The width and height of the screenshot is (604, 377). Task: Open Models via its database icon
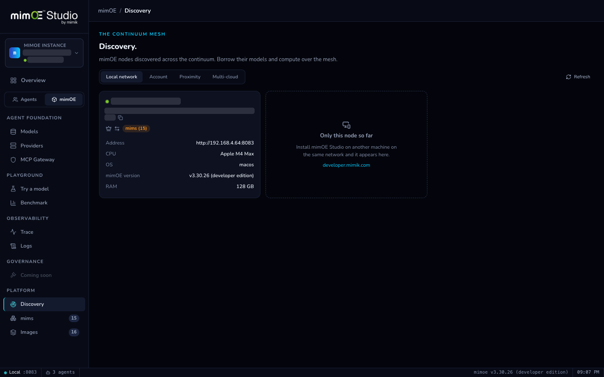[x=13, y=132]
